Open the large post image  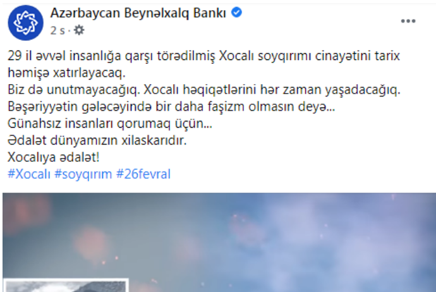coord(219,242)
